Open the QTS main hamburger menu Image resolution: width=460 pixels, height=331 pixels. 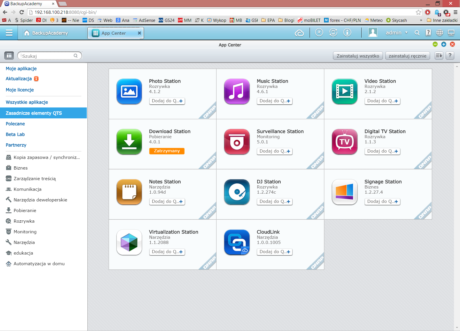click(9, 33)
